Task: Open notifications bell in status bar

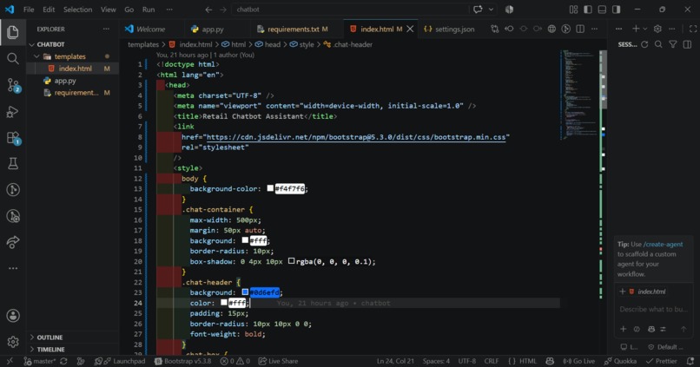Action: pyautogui.click(x=690, y=361)
